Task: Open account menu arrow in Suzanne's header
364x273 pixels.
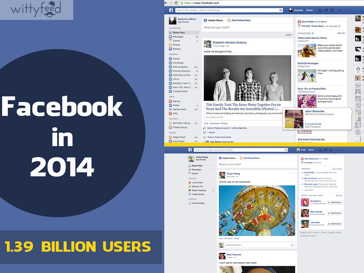Action: tap(346, 10)
